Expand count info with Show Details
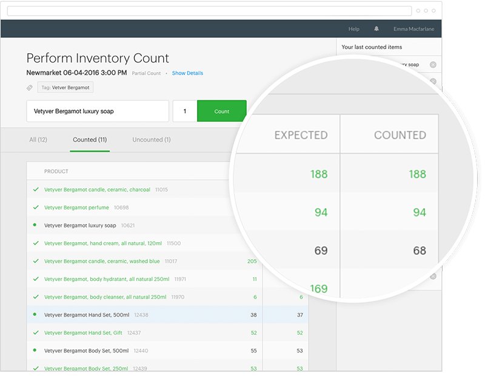This screenshot has height=376, width=485. (x=187, y=73)
